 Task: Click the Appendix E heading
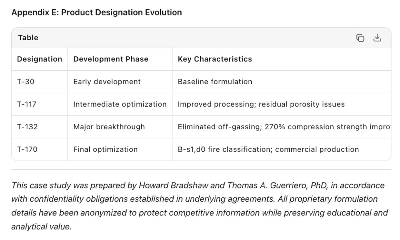pyautogui.click(x=96, y=12)
